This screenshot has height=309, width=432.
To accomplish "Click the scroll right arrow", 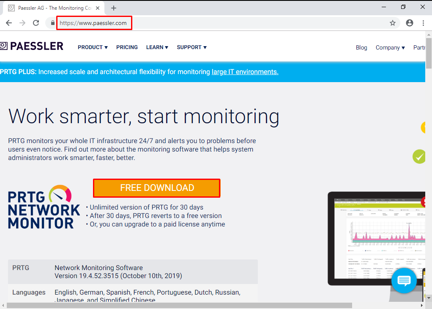I will [x=422, y=306].
